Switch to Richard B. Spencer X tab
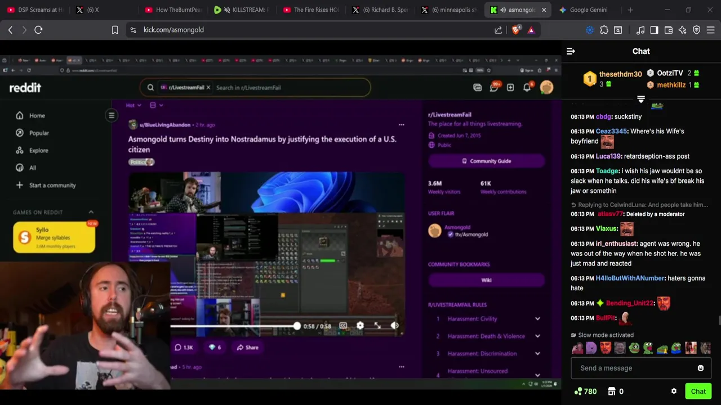Screen dimensions: 721x405 point(380,10)
